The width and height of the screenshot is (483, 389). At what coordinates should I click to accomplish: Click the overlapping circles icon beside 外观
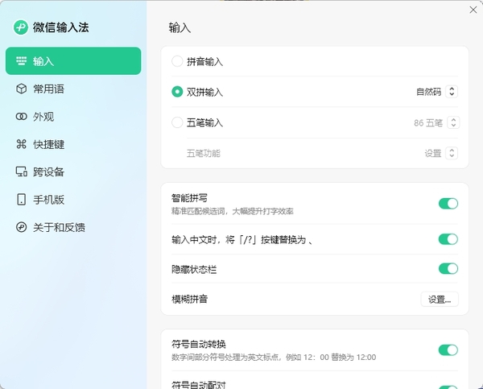tap(22, 117)
